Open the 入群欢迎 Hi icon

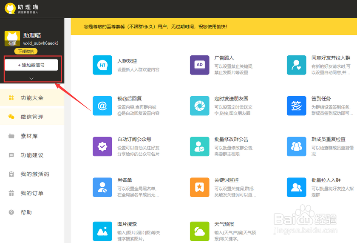coord(102,65)
